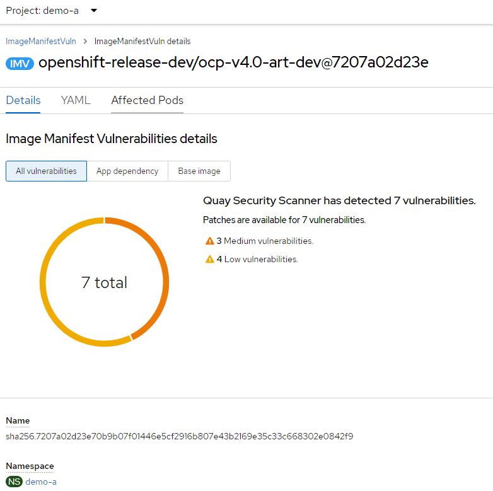Image resolution: width=493 pixels, height=491 pixels.
Task: Click the 7 total chart label
Action: [104, 282]
